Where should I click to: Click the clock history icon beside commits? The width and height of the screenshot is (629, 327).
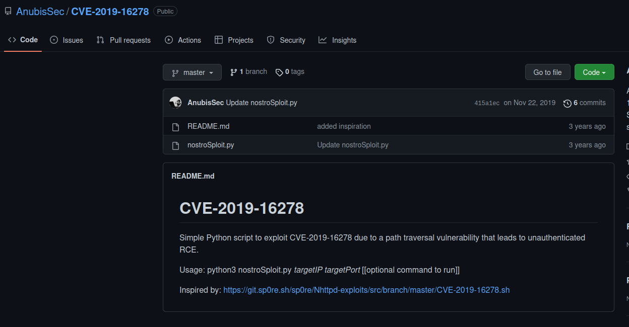pos(568,103)
